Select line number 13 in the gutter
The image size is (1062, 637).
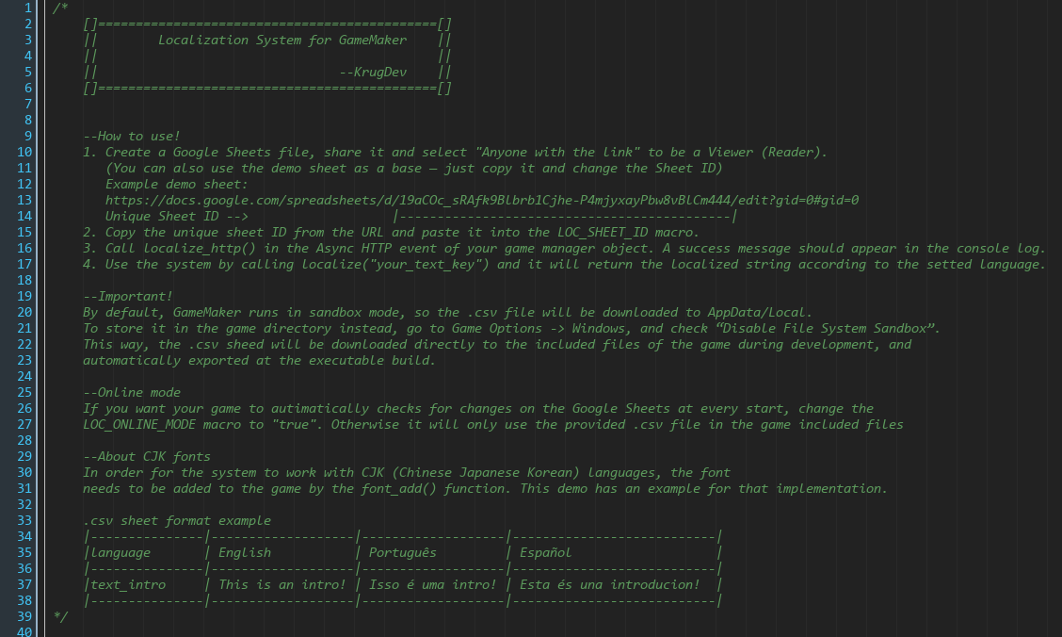tap(24, 201)
